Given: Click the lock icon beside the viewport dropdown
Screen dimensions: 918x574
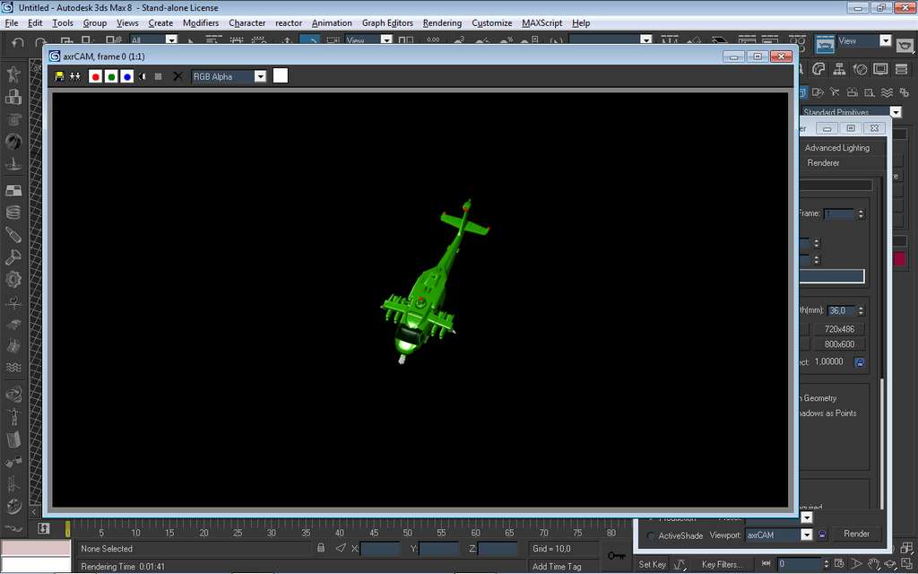Looking at the screenshot, I should click(x=822, y=535).
